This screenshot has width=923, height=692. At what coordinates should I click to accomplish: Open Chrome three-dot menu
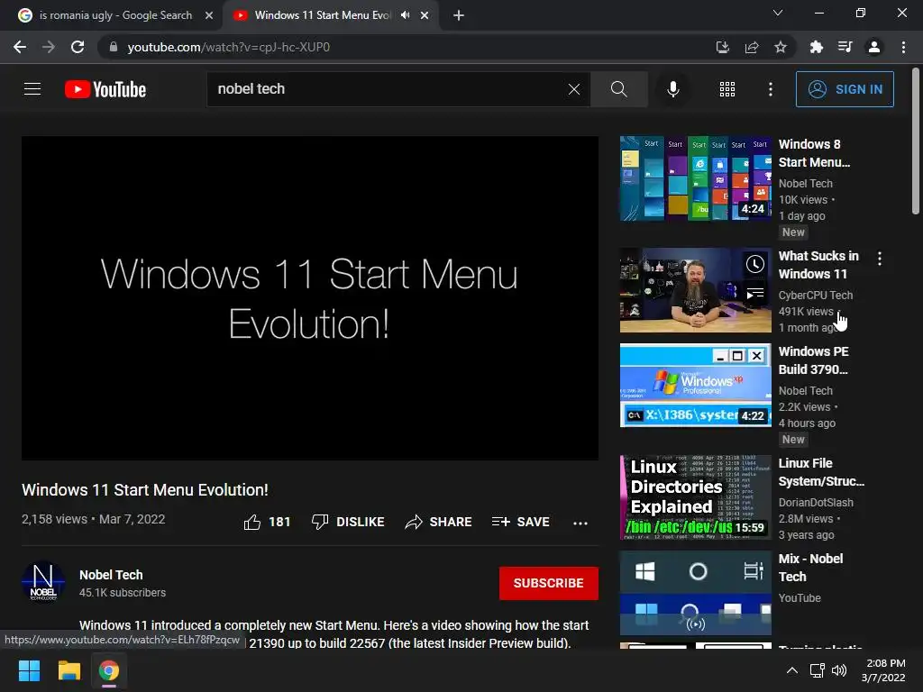pos(903,47)
